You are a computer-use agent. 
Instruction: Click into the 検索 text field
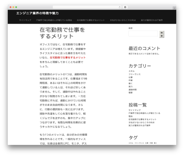[143, 34]
